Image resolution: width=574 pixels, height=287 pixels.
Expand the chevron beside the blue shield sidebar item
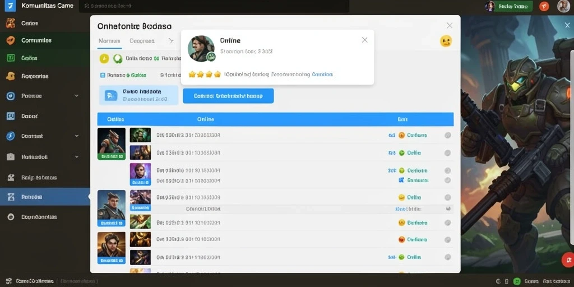coord(76,95)
